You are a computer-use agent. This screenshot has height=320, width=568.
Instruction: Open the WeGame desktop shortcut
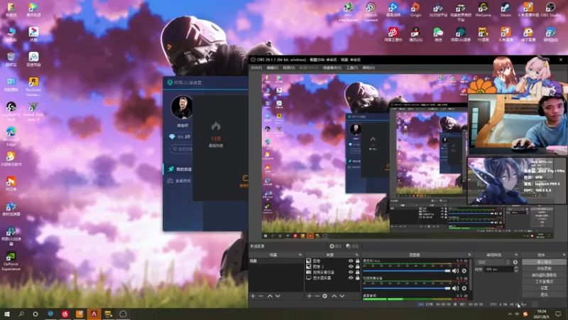[x=483, y=10]
